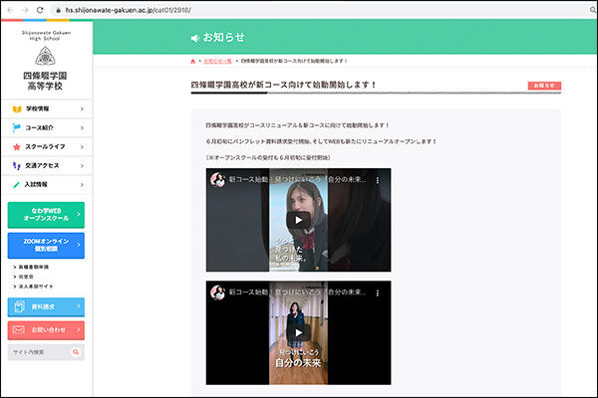Click the chevron on なわ学WEBオープンスクール button

coord(79,215)
